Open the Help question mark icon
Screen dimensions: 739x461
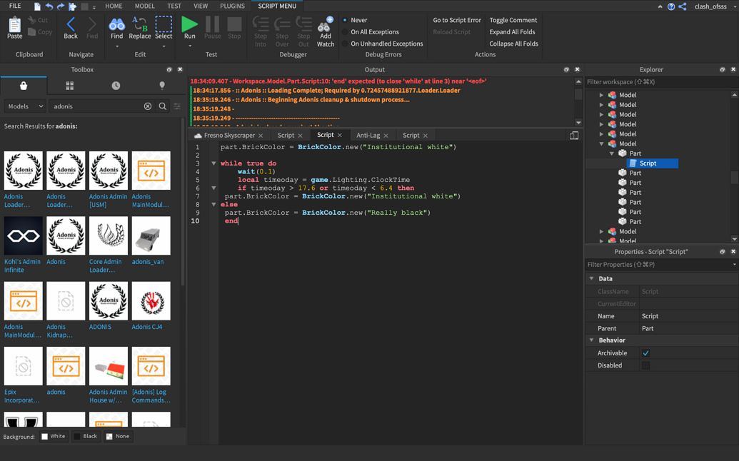click(x=671, y=6)
